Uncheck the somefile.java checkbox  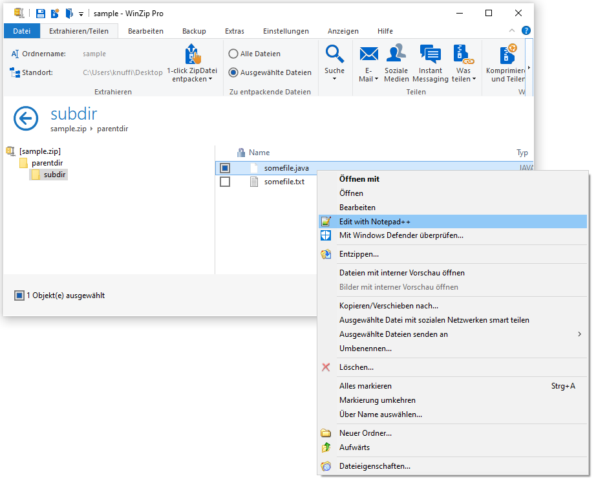coord(225,167)
